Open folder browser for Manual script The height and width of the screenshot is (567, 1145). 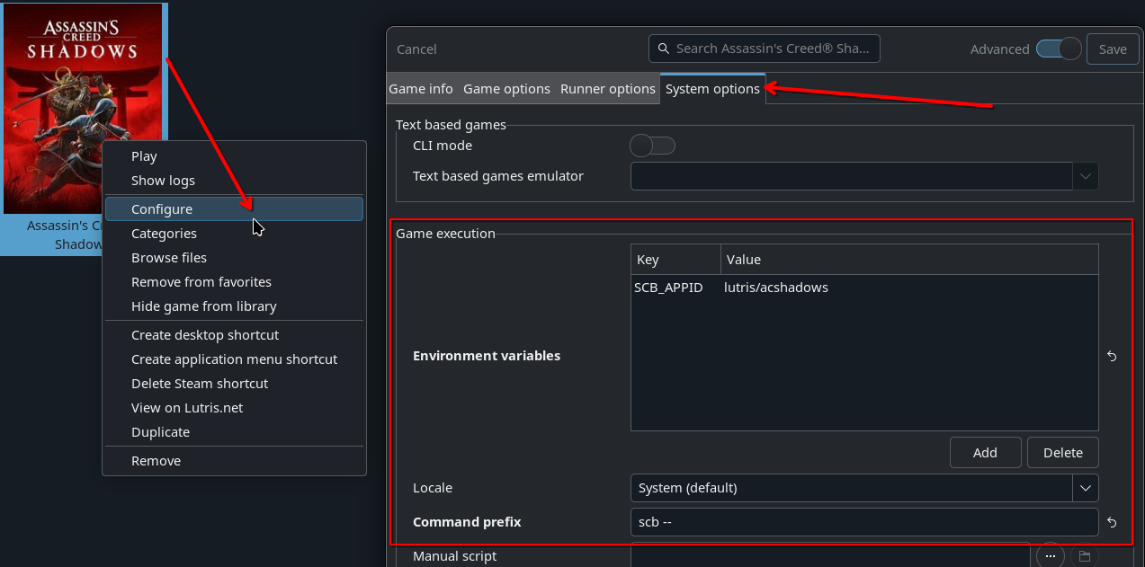[x=1085, y=556]
